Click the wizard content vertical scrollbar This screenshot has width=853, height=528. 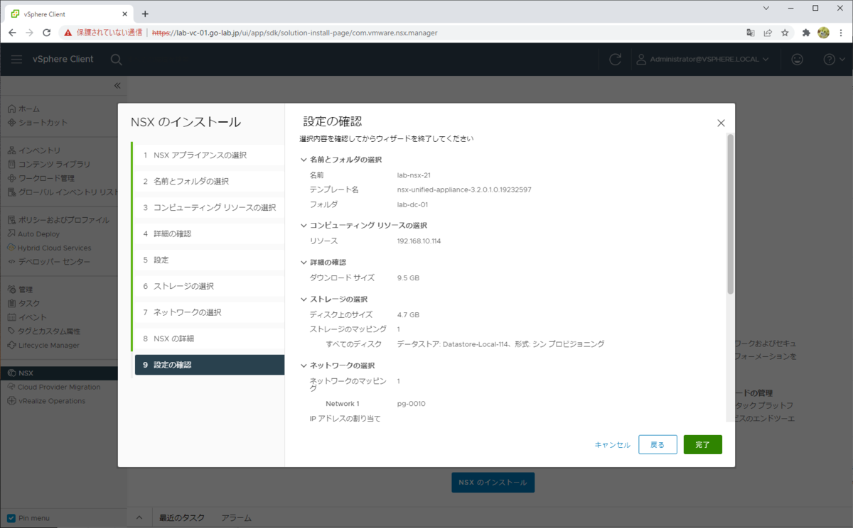(730, 214)
